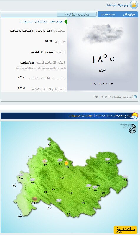Click the 21 temperature label at the north of the map
Viewport: 140px width, 237px height.
tap(50, 145)
